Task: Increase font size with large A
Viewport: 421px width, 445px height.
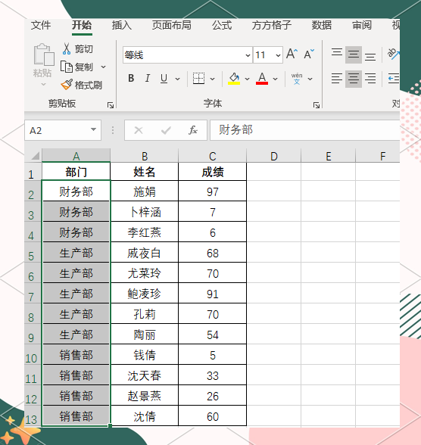Action: [292, 54]
